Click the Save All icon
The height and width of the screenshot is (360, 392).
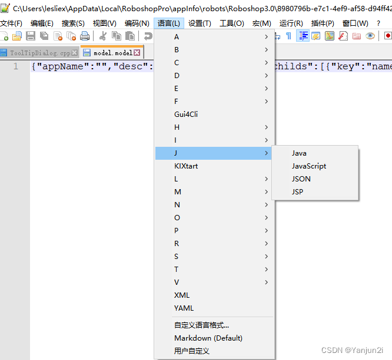44,36
